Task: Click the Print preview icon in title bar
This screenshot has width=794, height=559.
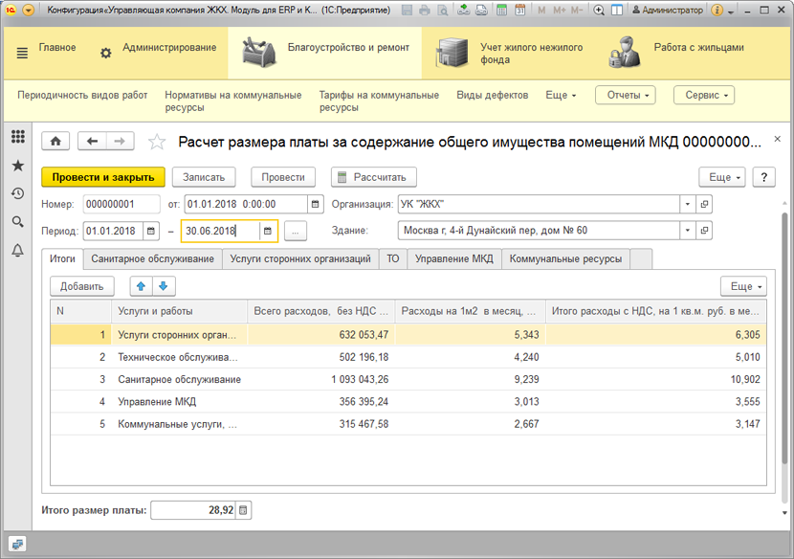Action: (443, 11)
